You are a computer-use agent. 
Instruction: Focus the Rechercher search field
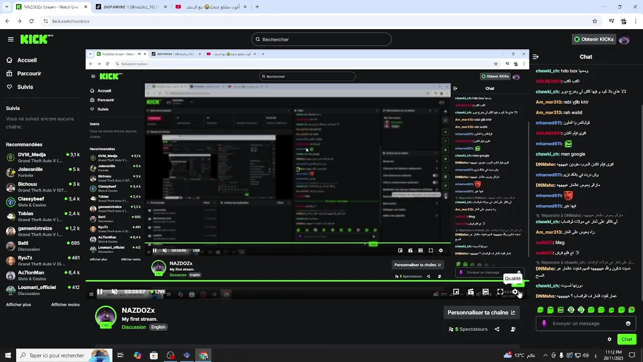(x=321, y=39)
